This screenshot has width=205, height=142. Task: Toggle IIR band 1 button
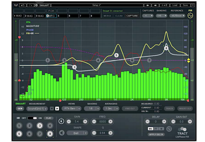click(19, 126)
